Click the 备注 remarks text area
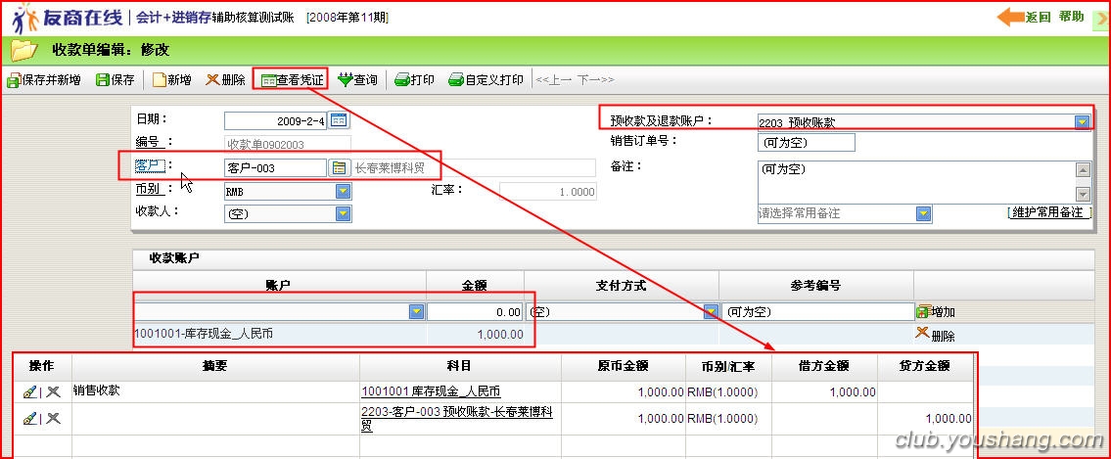This screenshot has width=1111, height=459. click(x=915, y=182)
